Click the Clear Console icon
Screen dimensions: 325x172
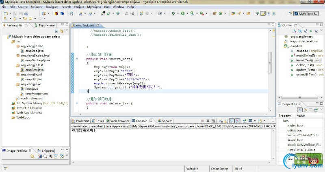pos(221,120)
